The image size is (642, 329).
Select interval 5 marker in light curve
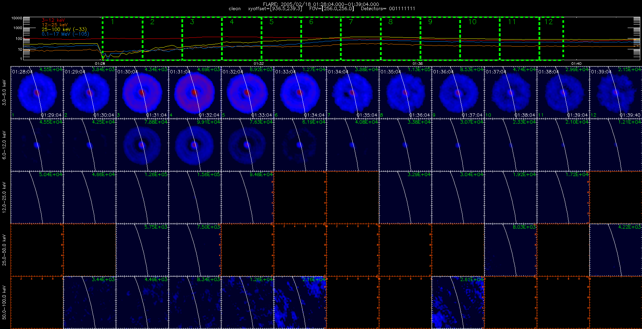(x=272, y=22)
